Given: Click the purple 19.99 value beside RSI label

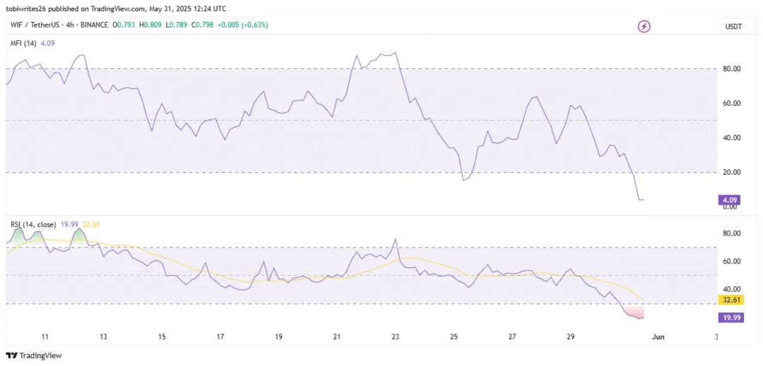Looking at the screenshot, I should (70, 224).
